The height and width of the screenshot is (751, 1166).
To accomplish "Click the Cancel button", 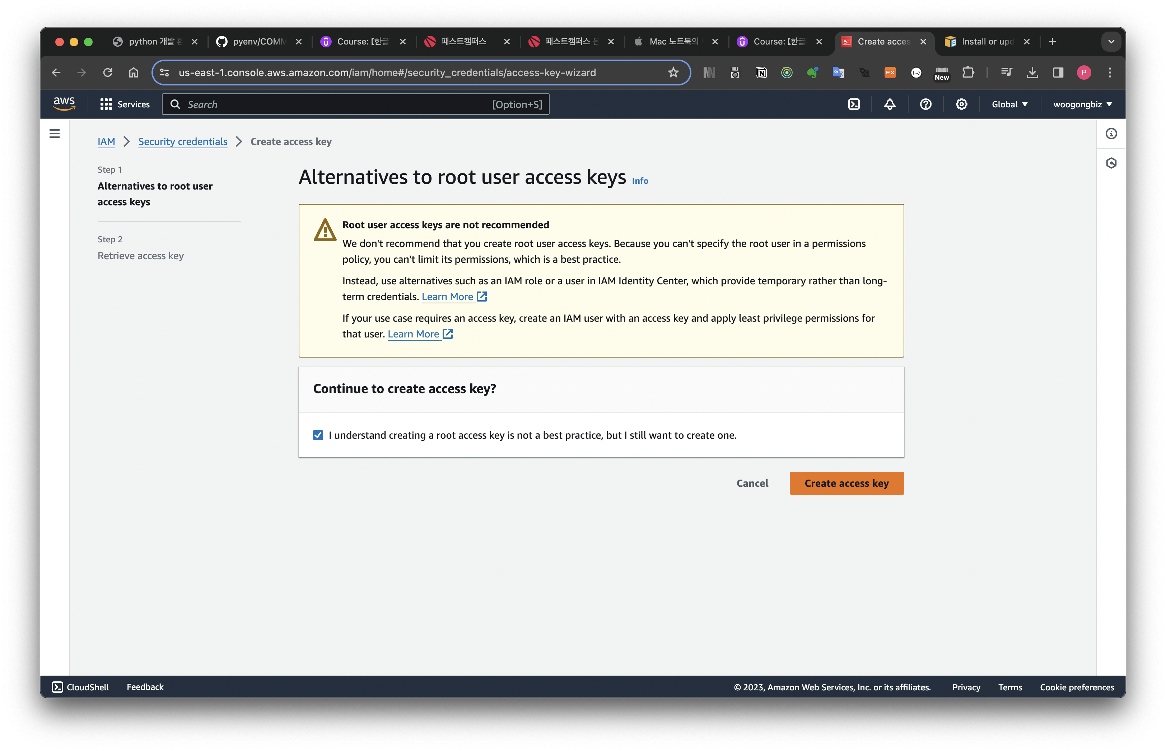I will 752,483.
